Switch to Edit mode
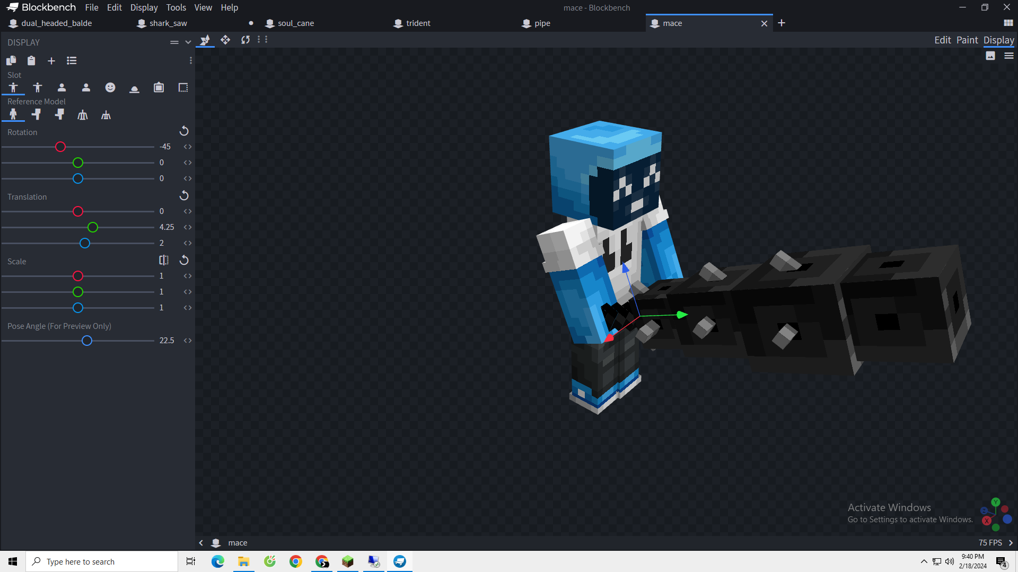Image resolution: width=1018 pixels, height=572 pixels. [x=942, y=40]
